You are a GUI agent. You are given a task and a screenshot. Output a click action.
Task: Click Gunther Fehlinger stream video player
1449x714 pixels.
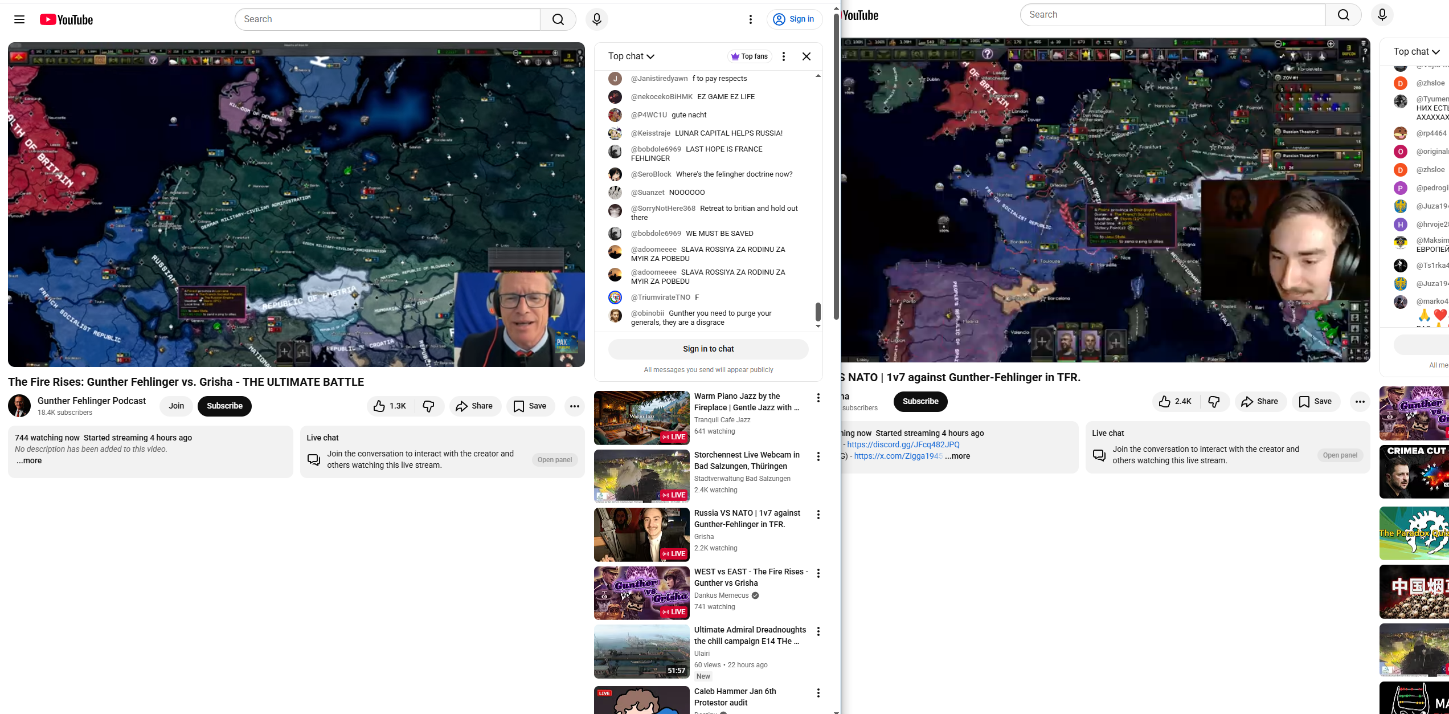296,205
